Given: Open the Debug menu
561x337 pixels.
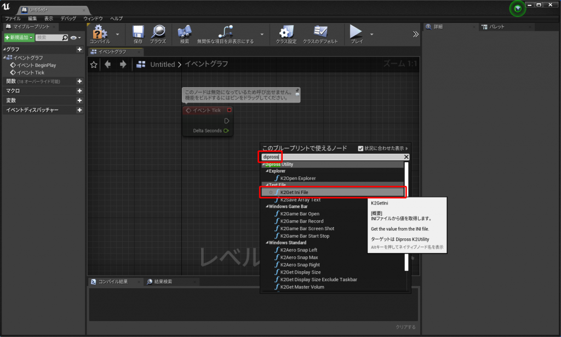Looking at the screenshot, I should pos(68,19).
